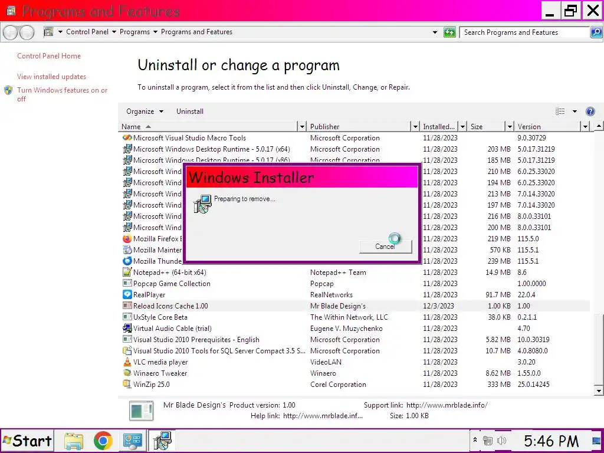The width and height of the screenshot is (604, 453).
Task: Open the Size column filter dropdown
Action: [510, 126]
